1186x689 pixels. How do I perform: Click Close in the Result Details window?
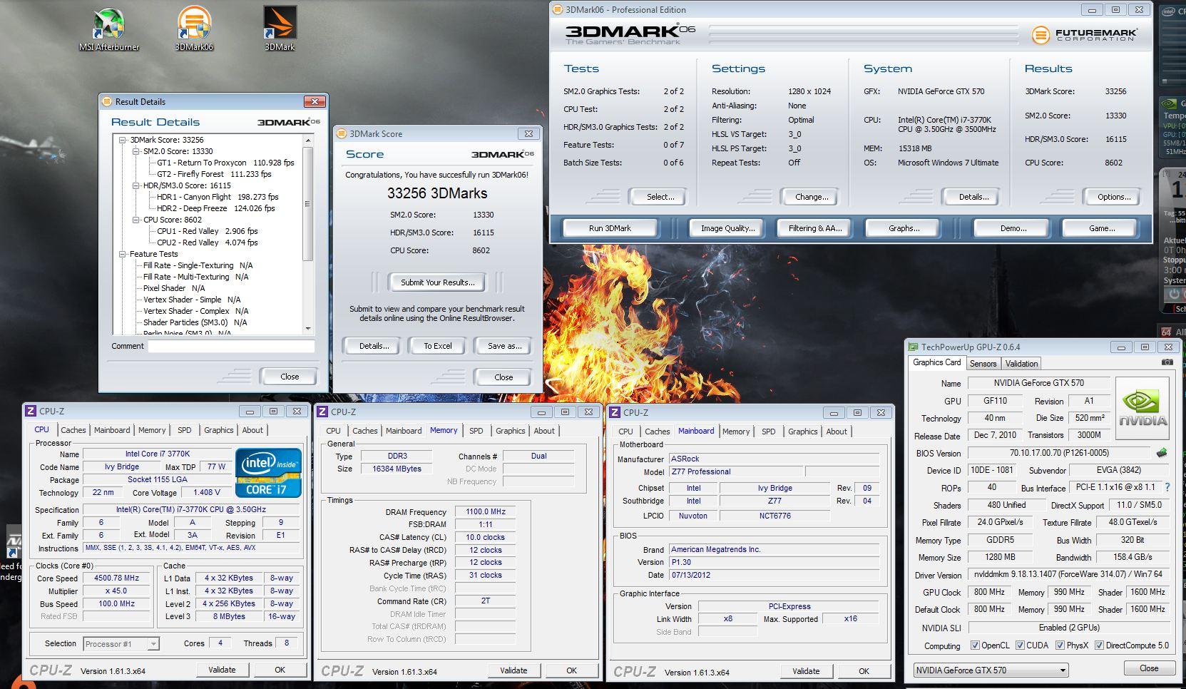click(290, 377)
